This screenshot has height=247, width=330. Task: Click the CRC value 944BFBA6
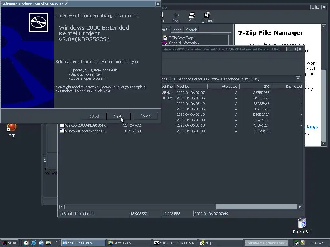click(x=261, y=98)
